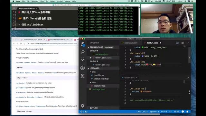Screen dimensions: 206x116
Task: Click Ln 8, Col 23 in status bar
Action: click(142, 111)
